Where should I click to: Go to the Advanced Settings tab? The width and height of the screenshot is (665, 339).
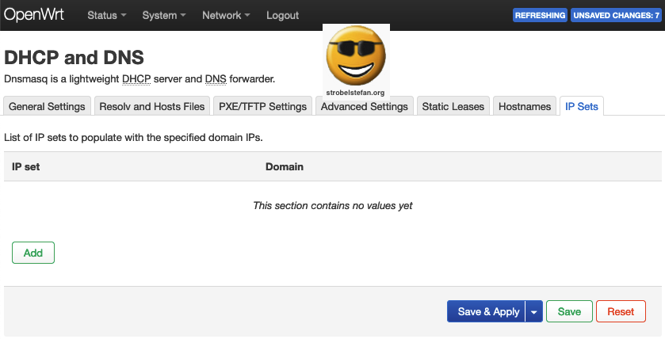point(364,106)
